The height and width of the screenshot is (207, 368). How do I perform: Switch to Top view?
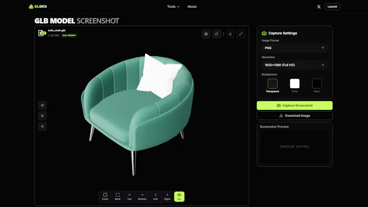point(129,196)
